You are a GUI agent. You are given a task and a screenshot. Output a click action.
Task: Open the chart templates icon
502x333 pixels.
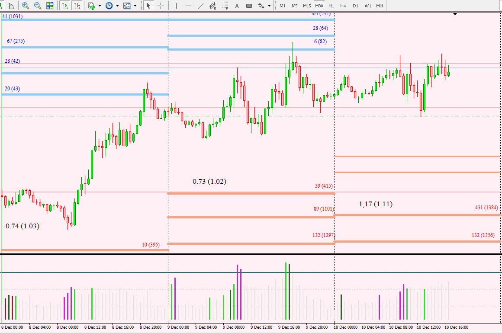(127, 6)
